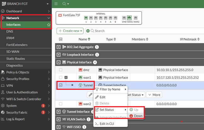Sort by Type column header
This screenshot has width=204, height=130.
point(111,39)
